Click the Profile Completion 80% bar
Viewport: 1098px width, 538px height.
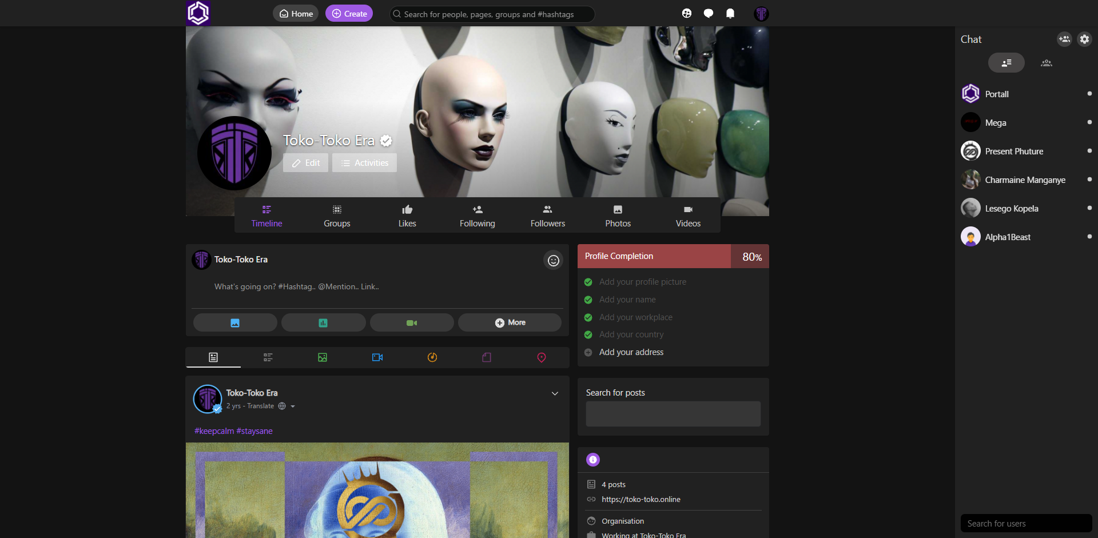673,256
